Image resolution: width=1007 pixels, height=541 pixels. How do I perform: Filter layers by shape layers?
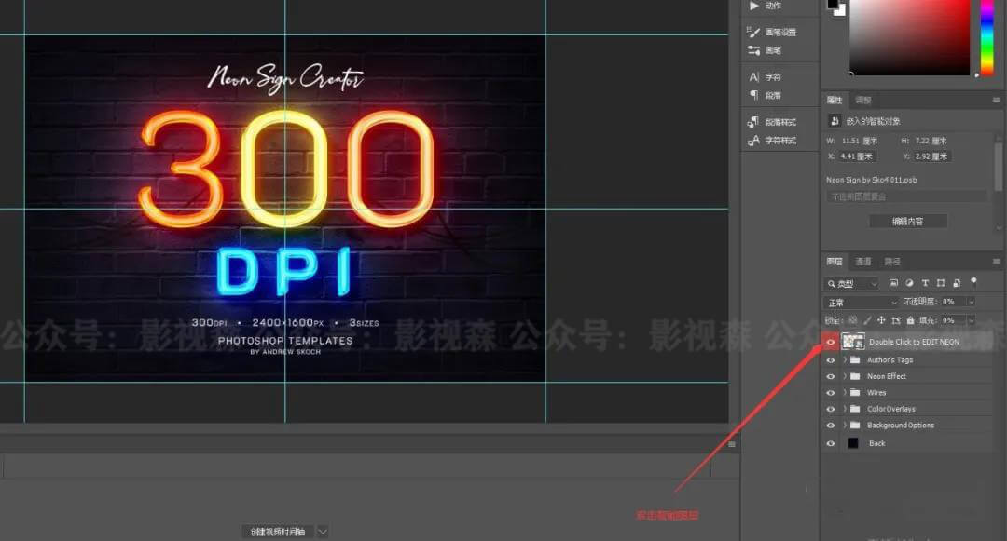click(x=941, y=283)
